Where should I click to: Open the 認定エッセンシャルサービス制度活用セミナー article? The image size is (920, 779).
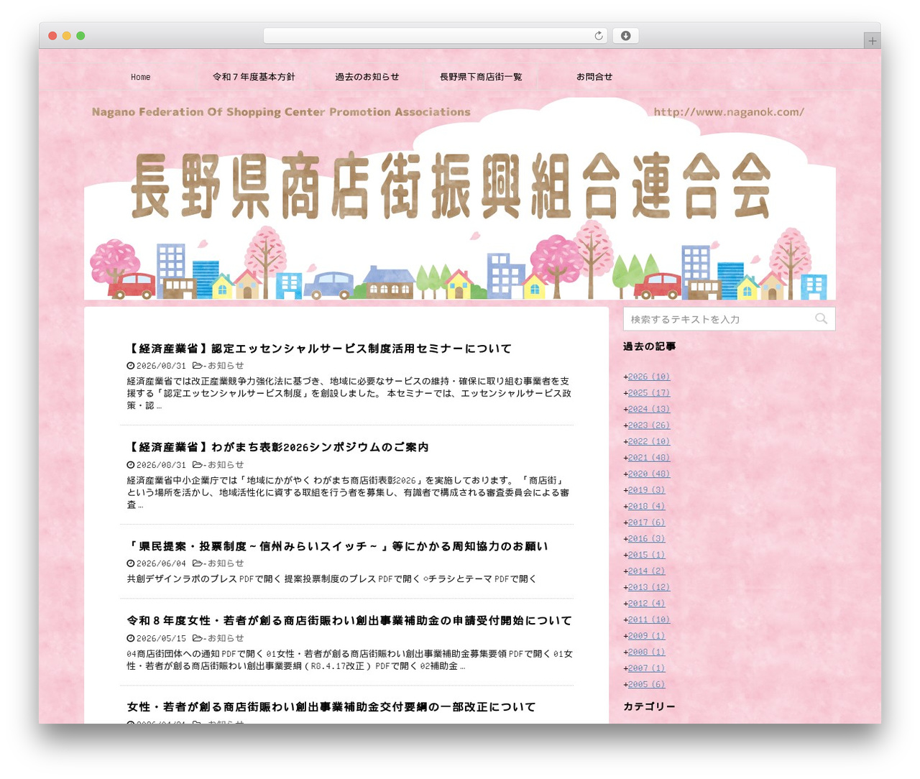(x=319, y=349)
